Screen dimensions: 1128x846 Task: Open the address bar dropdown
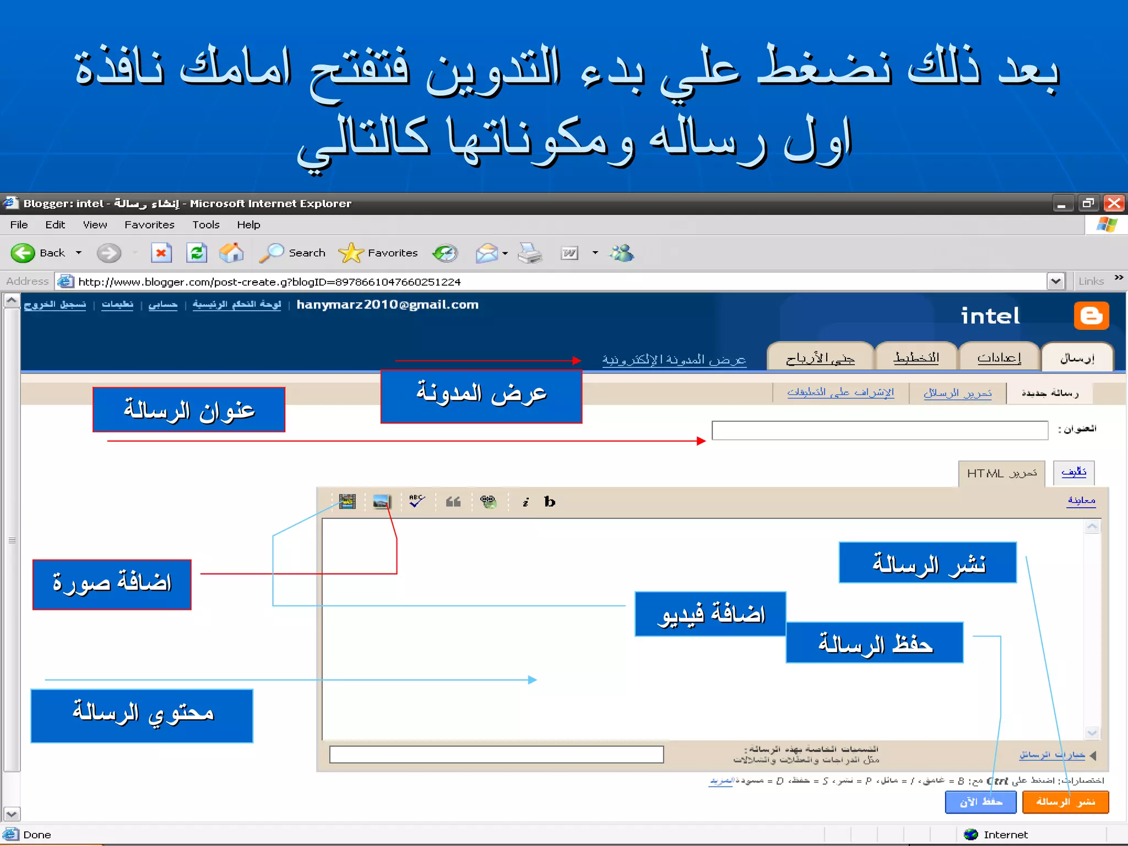point(1055,281)
